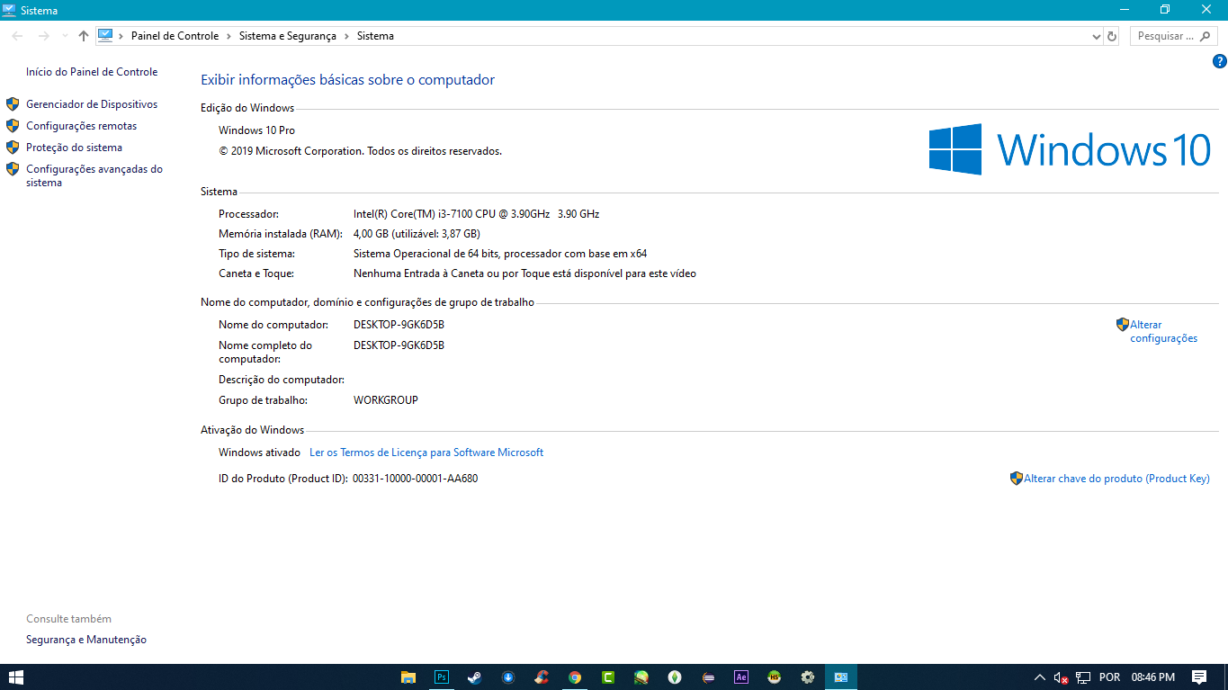
Task: Open Segurança e Manutenção link
Action: tap(86, 640)
